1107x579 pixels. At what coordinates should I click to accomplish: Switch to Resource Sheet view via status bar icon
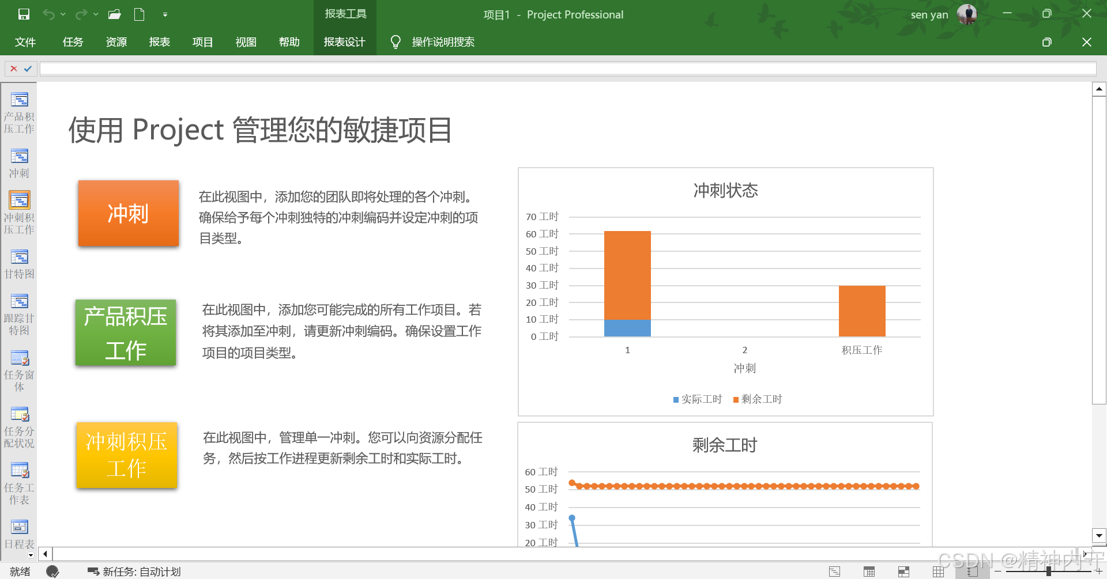[x=938, y=572]
